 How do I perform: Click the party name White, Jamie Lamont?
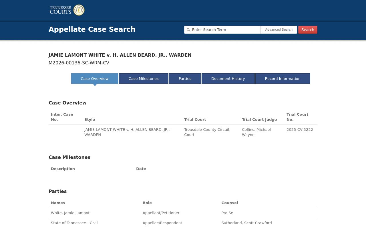[70, 213]
